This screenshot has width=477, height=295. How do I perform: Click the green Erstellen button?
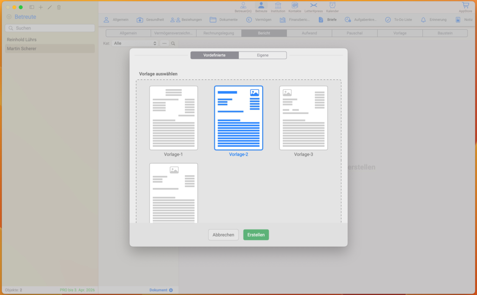[x=256, y=235]
